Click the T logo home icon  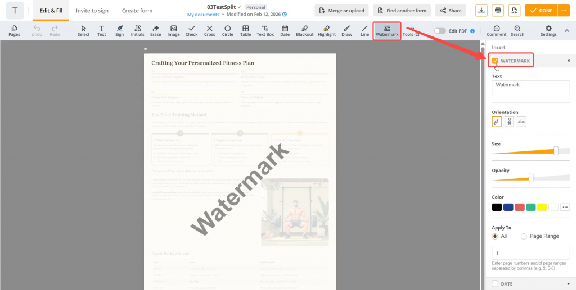[15, 11]
